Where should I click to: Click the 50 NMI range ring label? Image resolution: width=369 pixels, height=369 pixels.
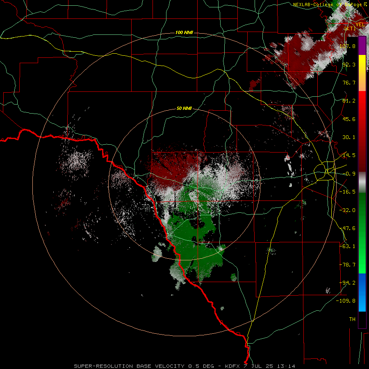[184, 108]
